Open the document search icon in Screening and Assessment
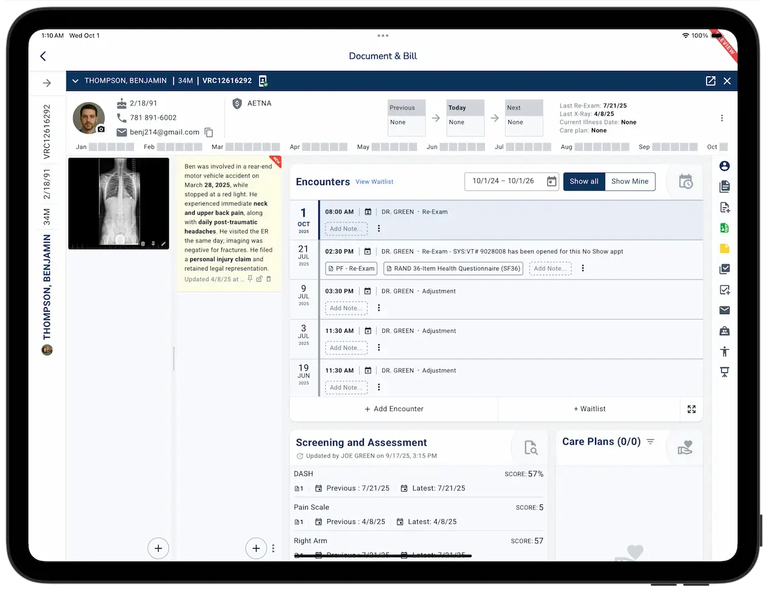This screenshot has height=590, width=766. coord(530,448)
